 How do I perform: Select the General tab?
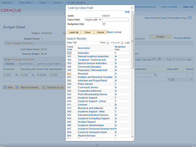(9, 64)
